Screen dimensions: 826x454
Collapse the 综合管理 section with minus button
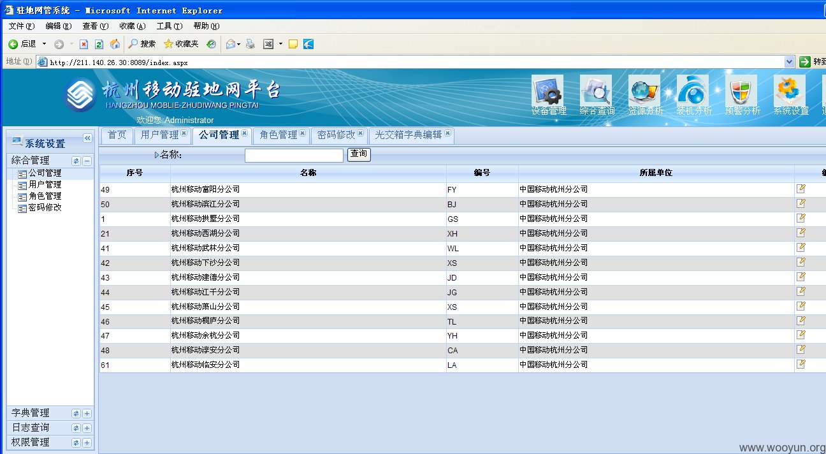pyautogui.click(x=87, y=161)
